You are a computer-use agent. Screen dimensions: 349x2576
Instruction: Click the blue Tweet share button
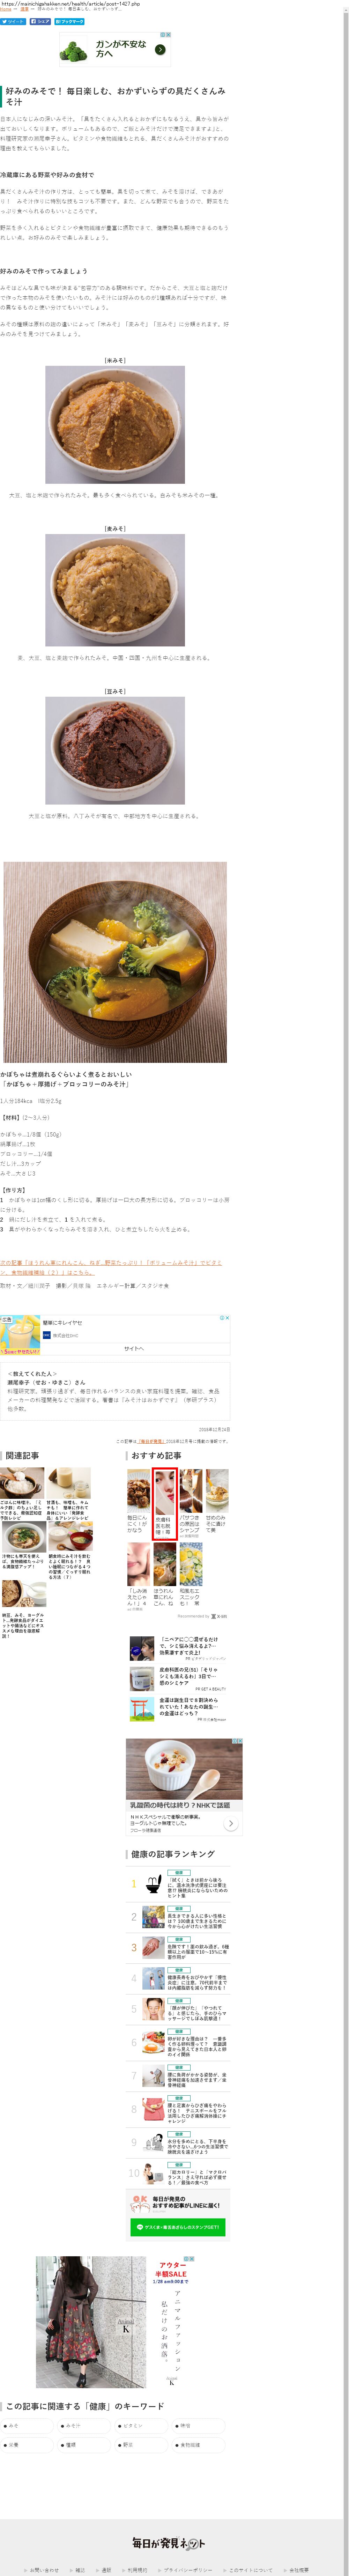coord(13,21)
